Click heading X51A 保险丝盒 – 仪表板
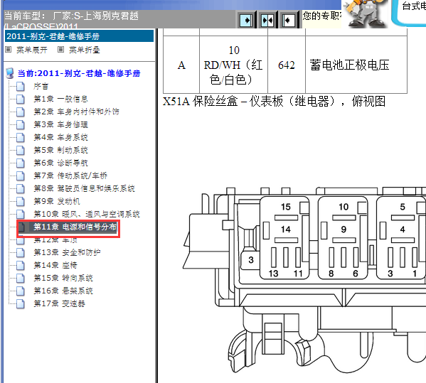The image size is (426, 383). [274, 101]
